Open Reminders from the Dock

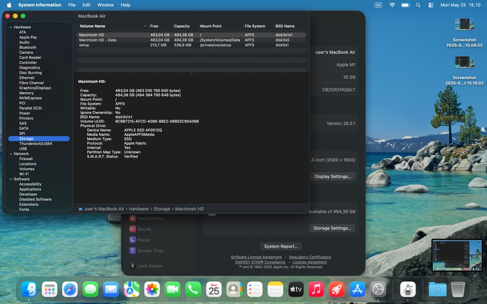pos(255,289)
